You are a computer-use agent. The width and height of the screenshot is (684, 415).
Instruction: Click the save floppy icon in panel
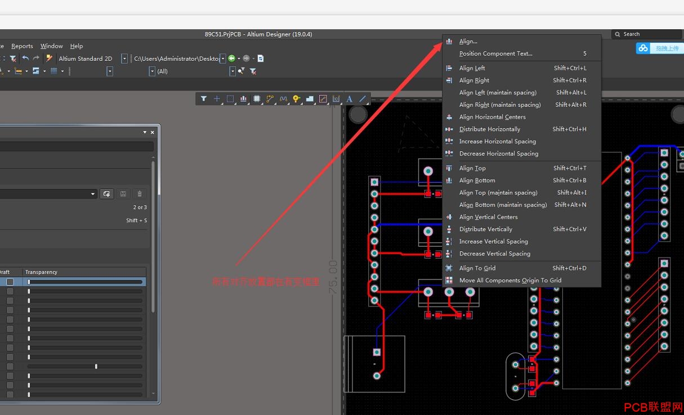pos(123,194)
